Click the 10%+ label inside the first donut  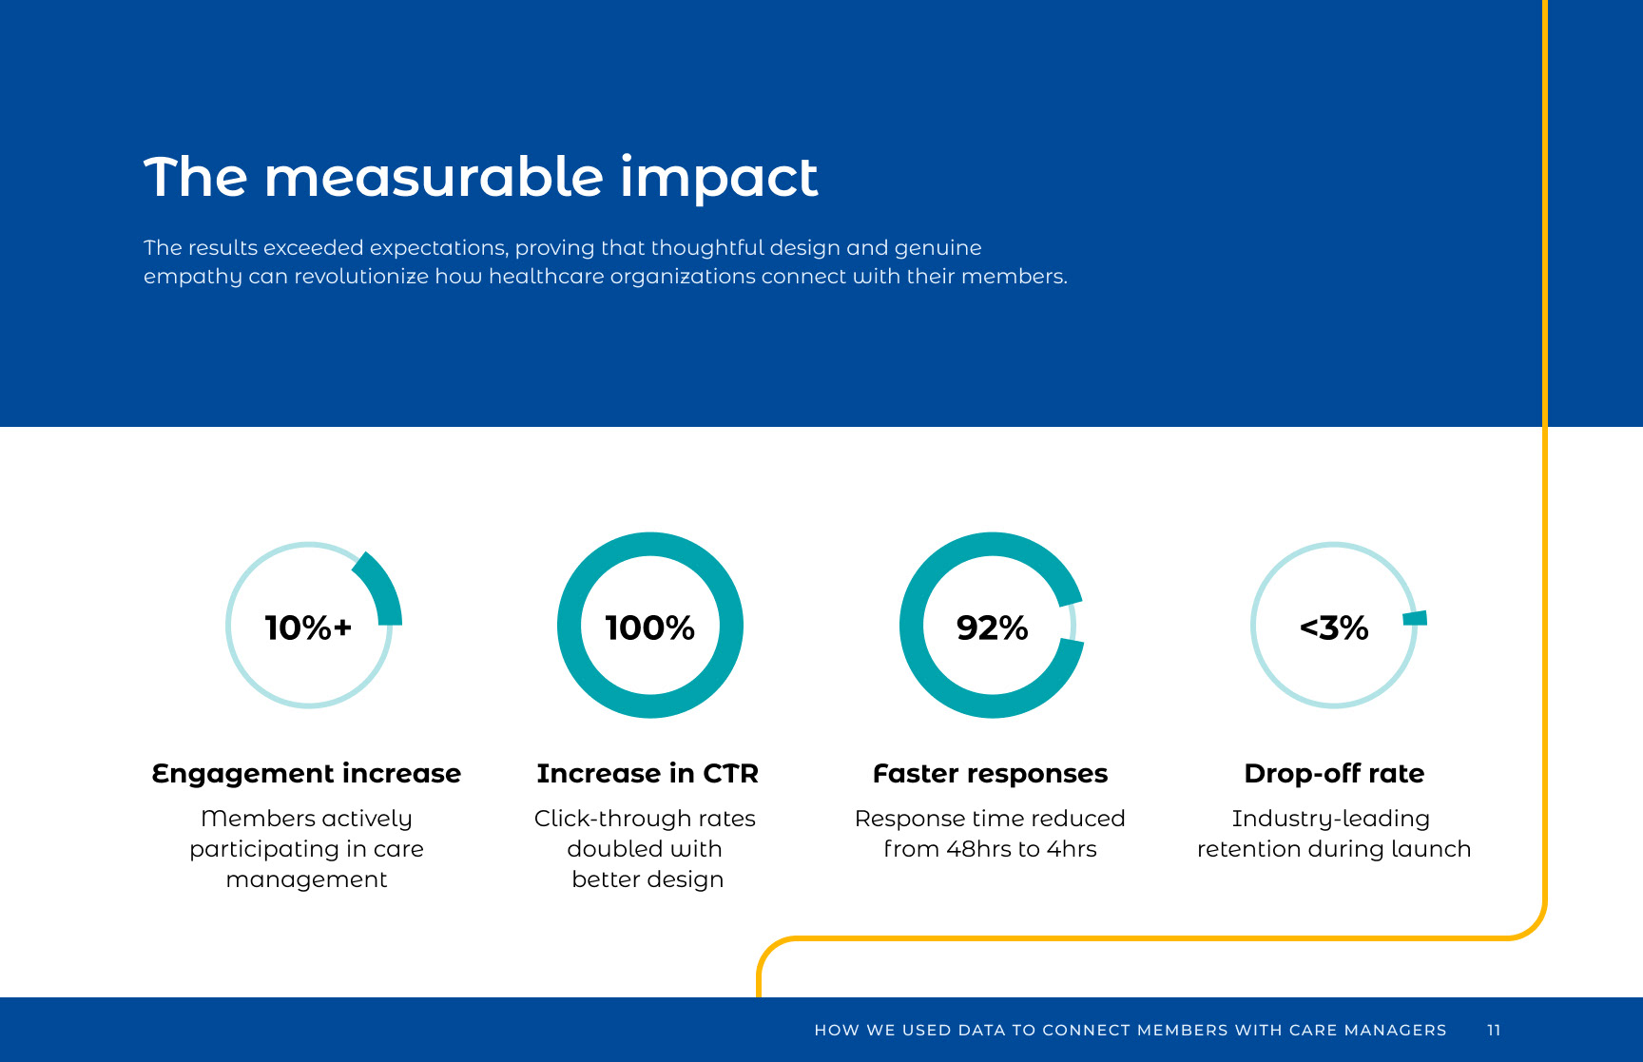click(x=308, y=628)
